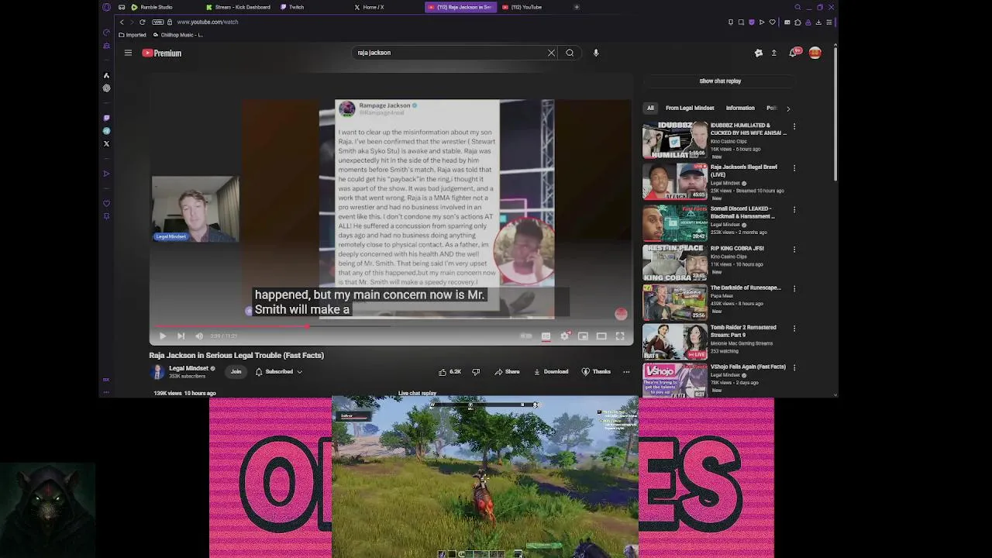The image size is (992, 558).
Task: Go back in browser history
Action: [x=122, y=22]
